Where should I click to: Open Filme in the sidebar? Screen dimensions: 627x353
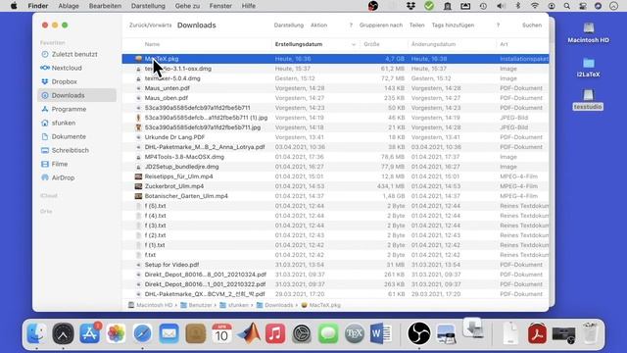[55, 164]
